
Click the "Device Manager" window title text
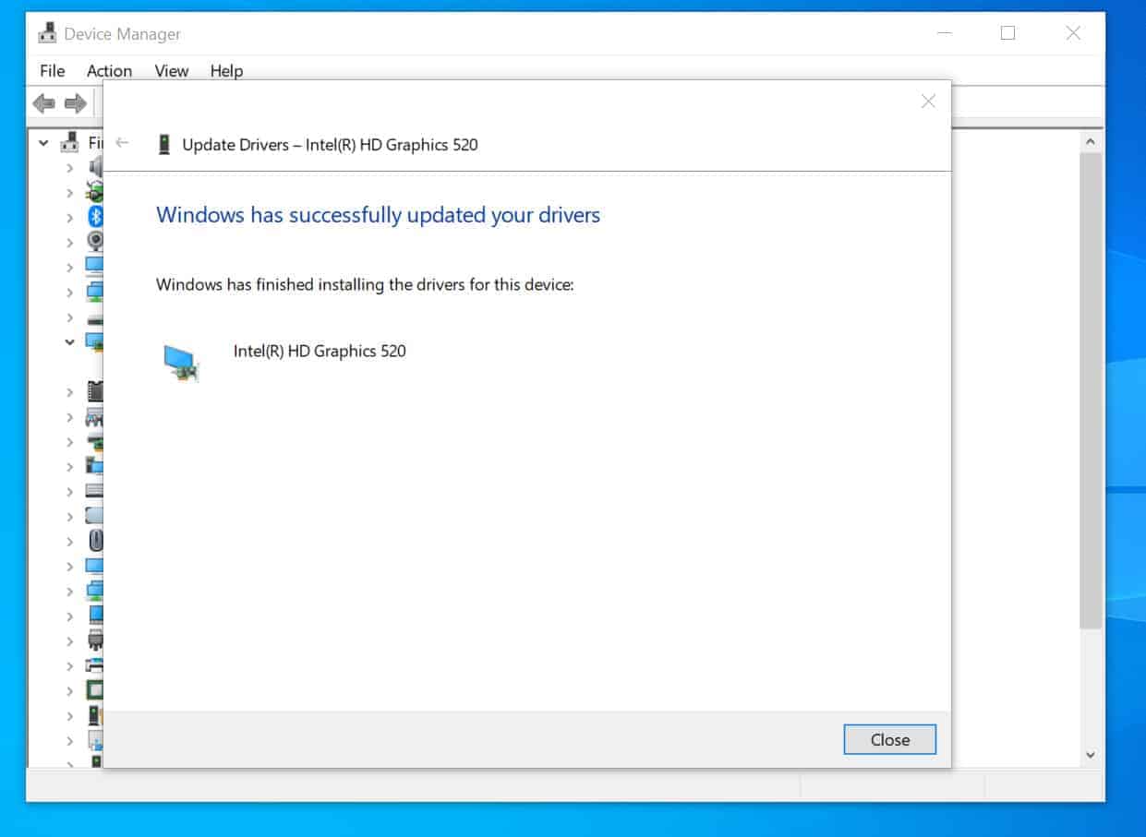122,34
